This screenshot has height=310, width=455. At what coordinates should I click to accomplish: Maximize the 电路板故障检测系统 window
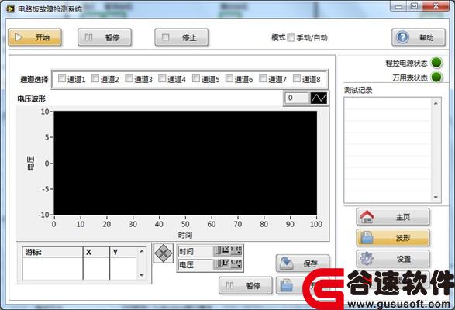click(x=415, y=6)
